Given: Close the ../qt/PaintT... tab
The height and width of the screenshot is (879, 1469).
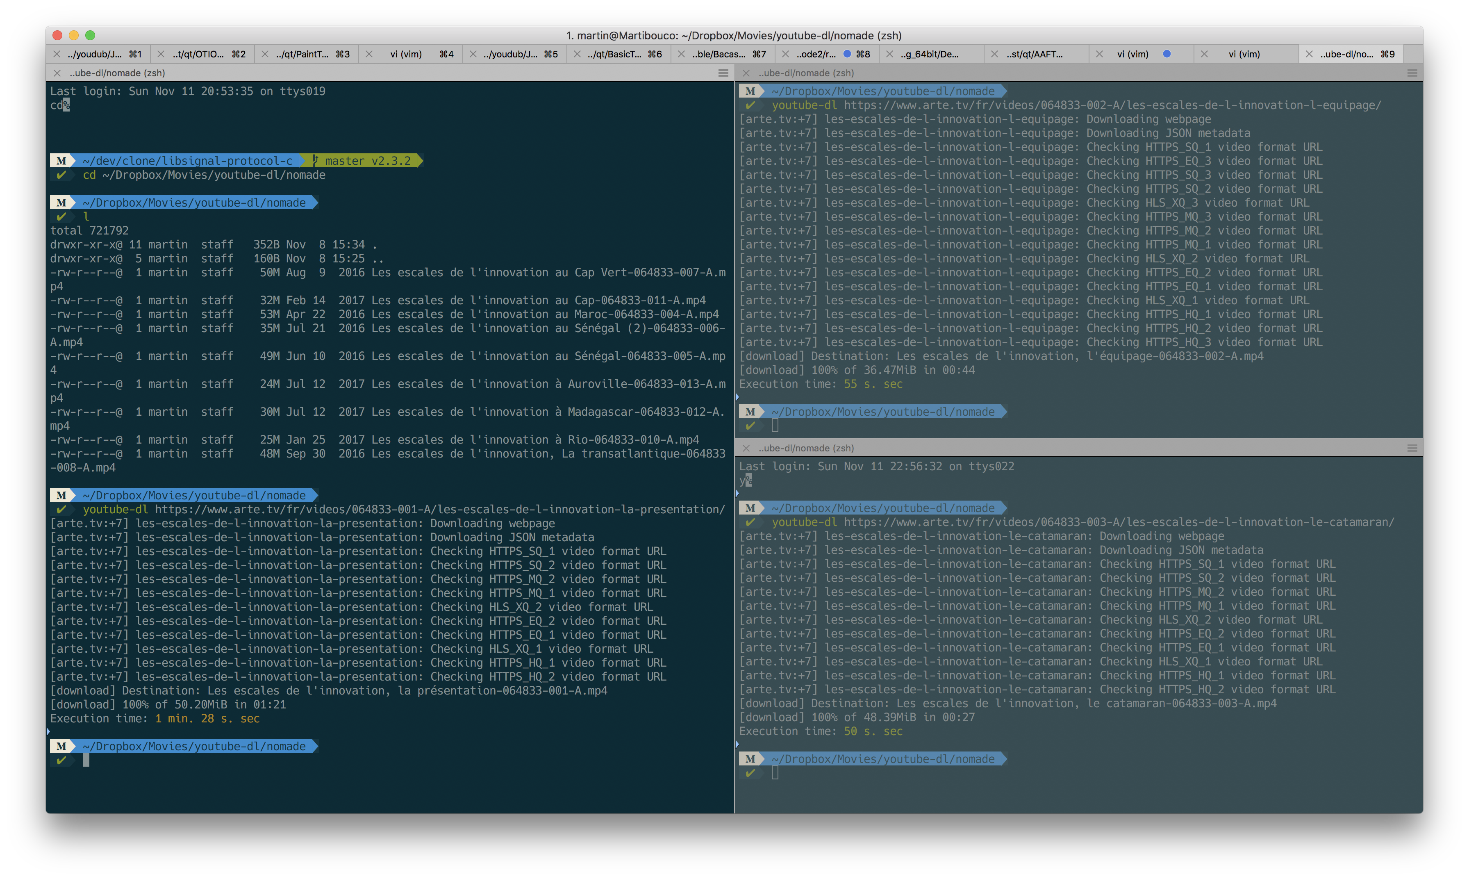Looking at the screenshot, I should [265, 54].
